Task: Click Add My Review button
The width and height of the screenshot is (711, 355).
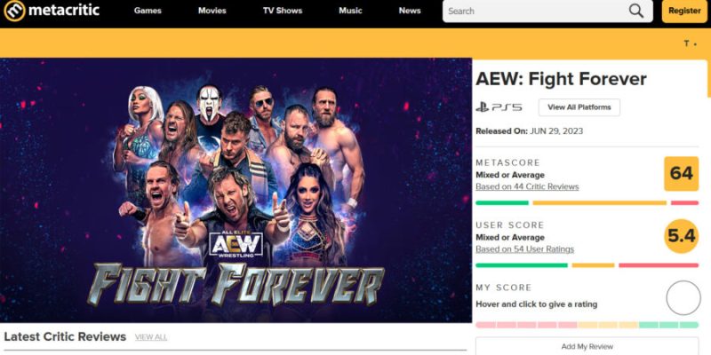Action: point(587,347)
